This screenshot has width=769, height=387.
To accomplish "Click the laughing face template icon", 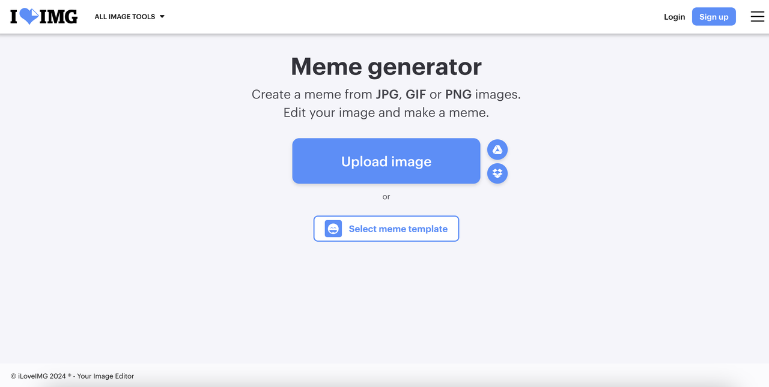I will pos(333,229).
